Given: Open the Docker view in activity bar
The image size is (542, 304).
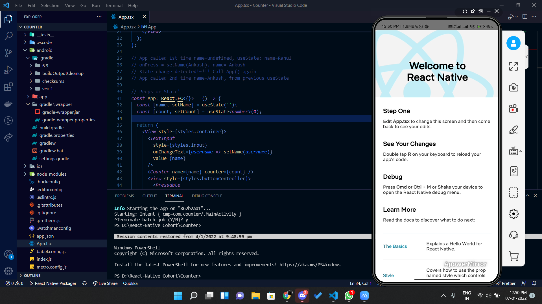Looking at the screenshot, I should 8,104.
